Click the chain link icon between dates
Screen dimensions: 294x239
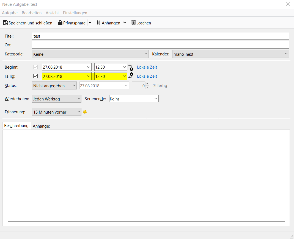point(131,71)
